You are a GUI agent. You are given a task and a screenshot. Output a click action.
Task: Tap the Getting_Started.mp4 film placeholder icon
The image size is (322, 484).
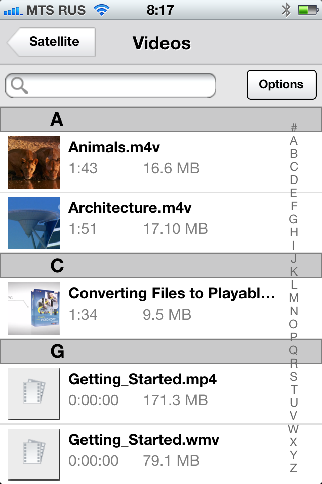(34, 394)
